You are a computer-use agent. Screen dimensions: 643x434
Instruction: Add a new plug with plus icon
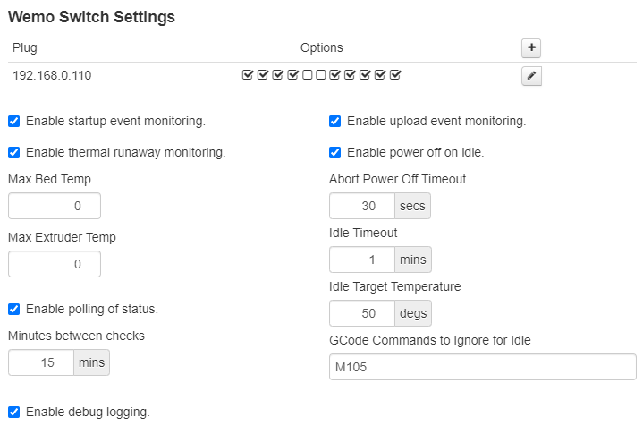[x=531, y=48]
